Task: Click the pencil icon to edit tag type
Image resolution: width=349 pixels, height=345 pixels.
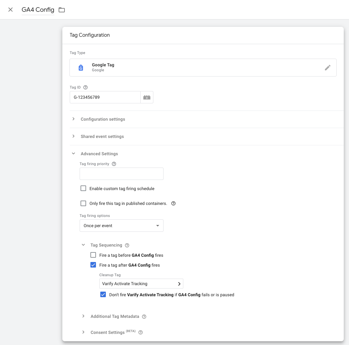Action: [327, 68]
